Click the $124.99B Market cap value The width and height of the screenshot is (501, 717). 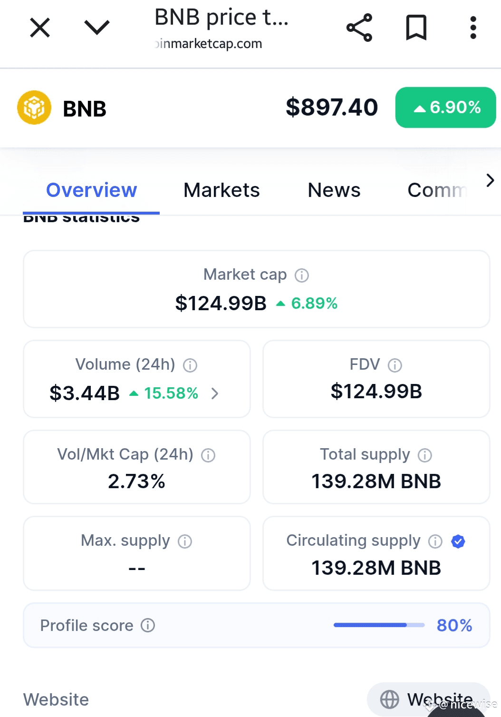pos(221,304)
